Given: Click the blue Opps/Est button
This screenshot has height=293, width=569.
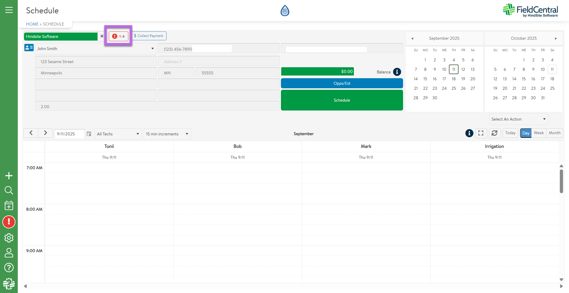Looking at the screenshot, I should click(342, 83).
